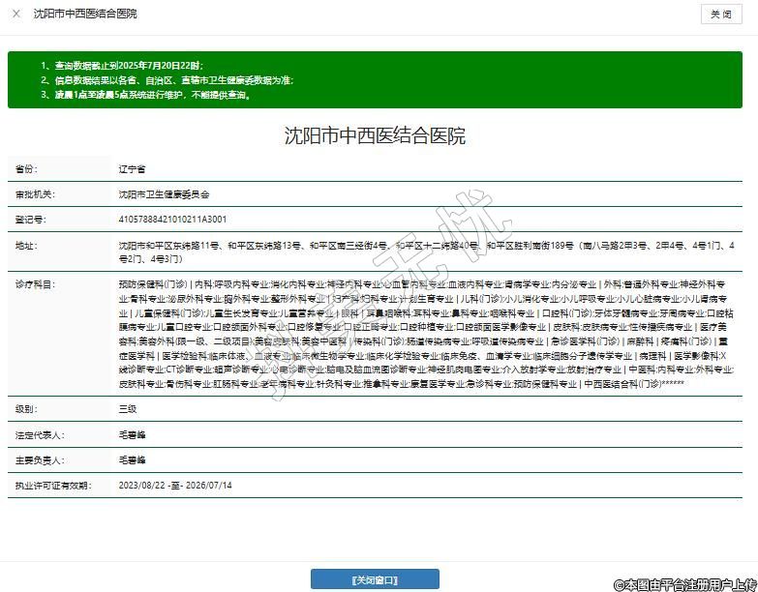Click the 毛春峰 name in 主要负责人 row

click(131, 459)
